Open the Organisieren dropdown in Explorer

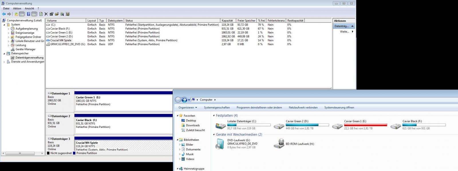[x=188, y=108]
